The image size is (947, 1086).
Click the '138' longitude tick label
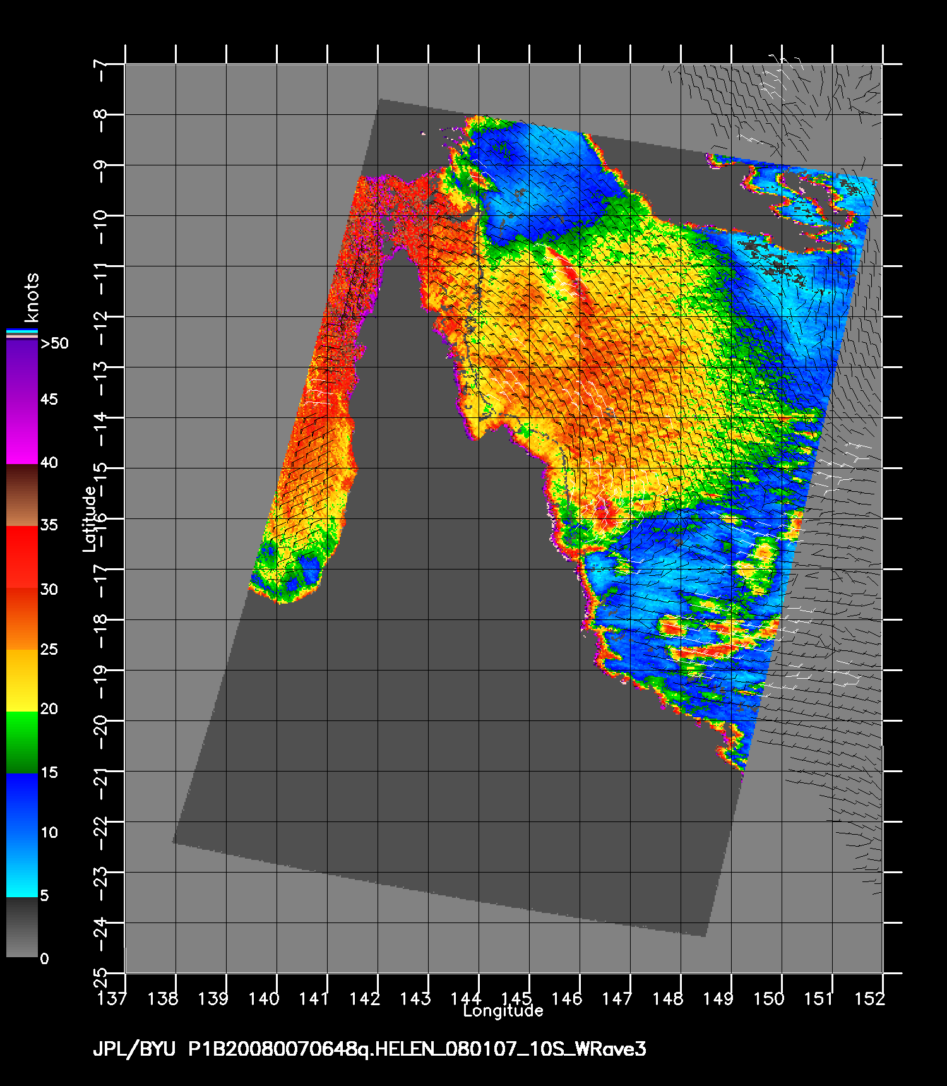point(163,998)
